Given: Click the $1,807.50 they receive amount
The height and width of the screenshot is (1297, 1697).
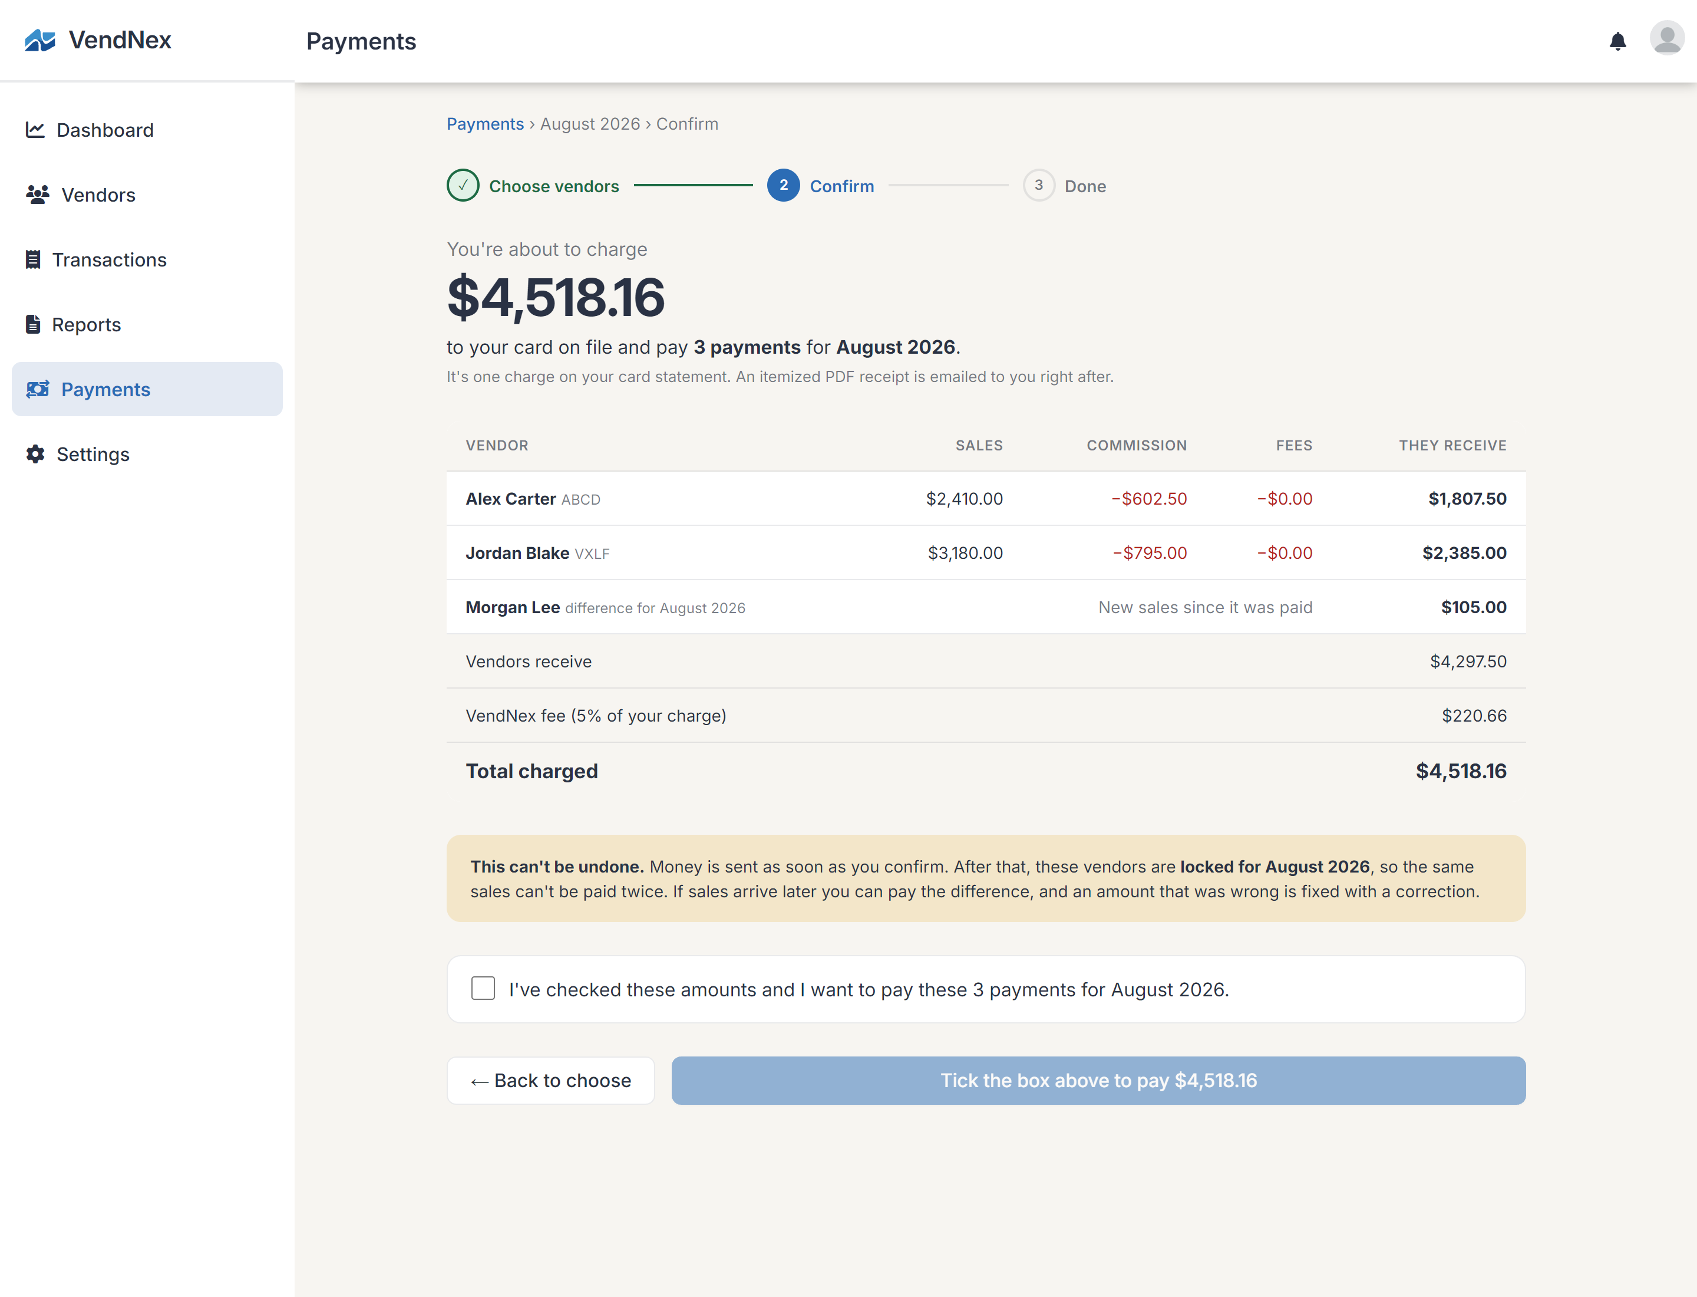Looking at the screenshot, I should 1468,499.
